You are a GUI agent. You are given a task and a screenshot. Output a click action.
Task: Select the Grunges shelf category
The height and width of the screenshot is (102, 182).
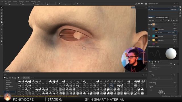tap(8, 81)
